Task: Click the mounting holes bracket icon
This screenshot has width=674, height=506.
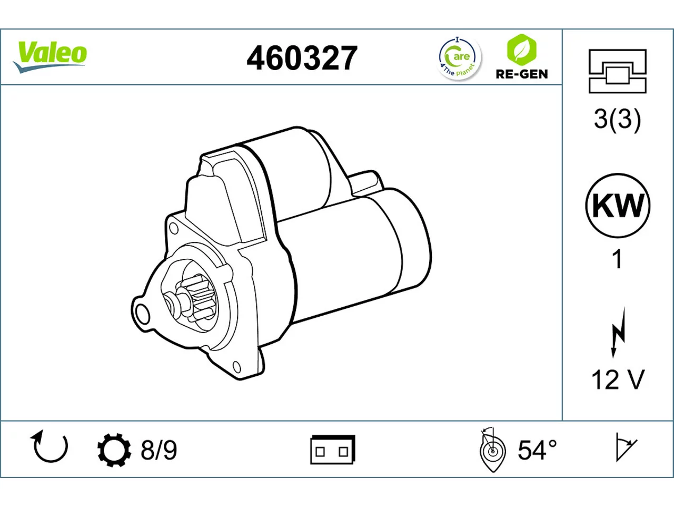Action: point(617,71)
